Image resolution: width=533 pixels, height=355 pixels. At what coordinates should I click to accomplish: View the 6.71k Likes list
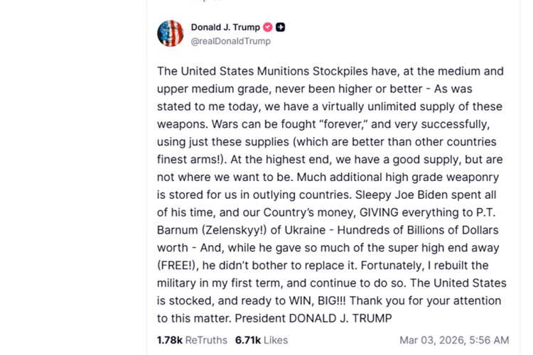(x=247, y=340)
